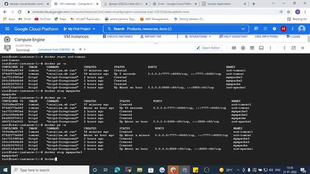Open the AWS Management bookmark

coord(155,19)
